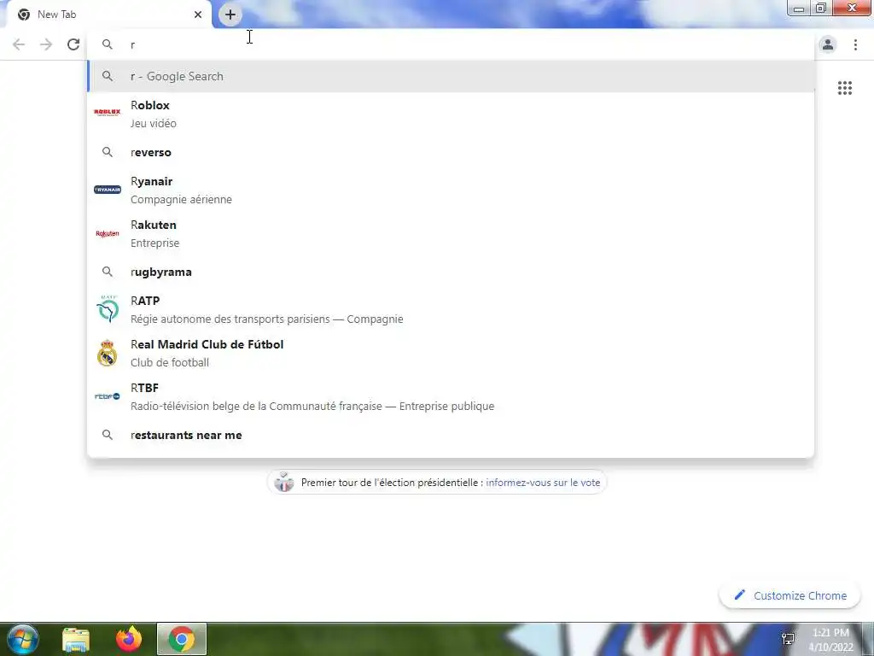Click the Ryanair logo icon
The height and width of the screenshot is (656, 874).
pyautogui.click(x=107, y=190)
